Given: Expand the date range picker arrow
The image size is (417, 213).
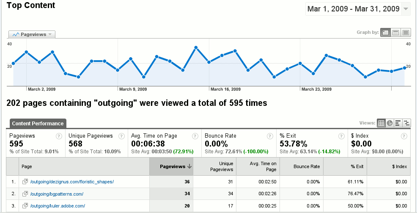Looking at the screenshot, I should tap(406, 9).
